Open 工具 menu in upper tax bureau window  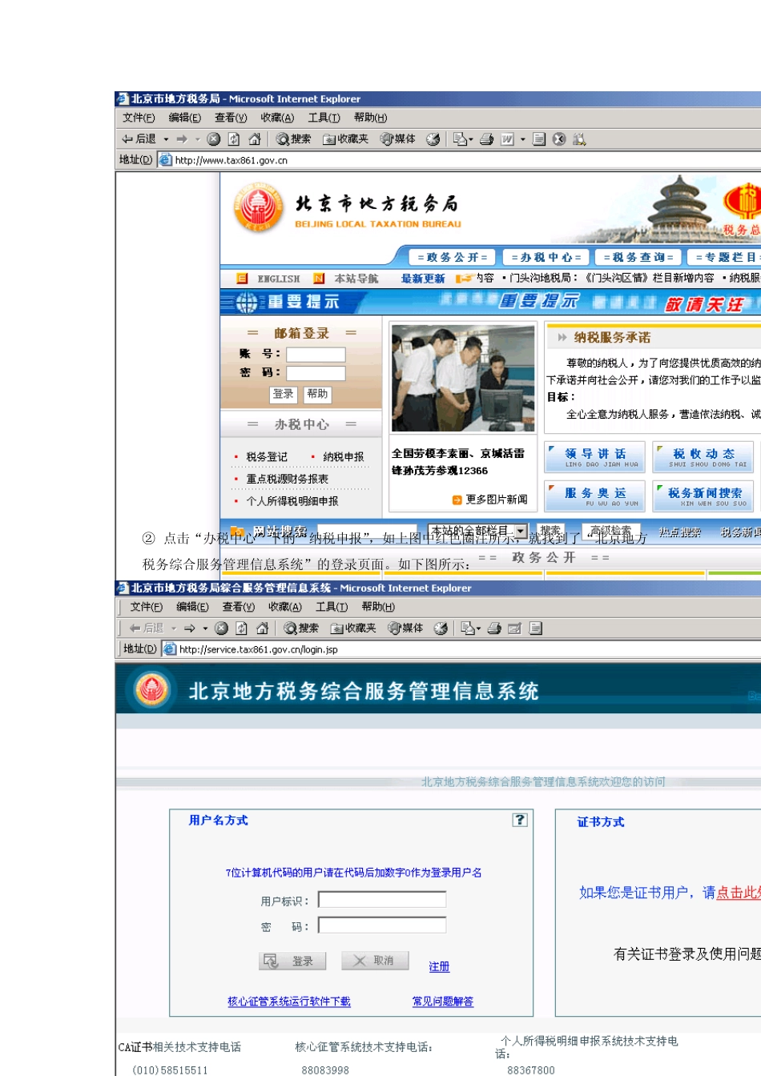324,118
